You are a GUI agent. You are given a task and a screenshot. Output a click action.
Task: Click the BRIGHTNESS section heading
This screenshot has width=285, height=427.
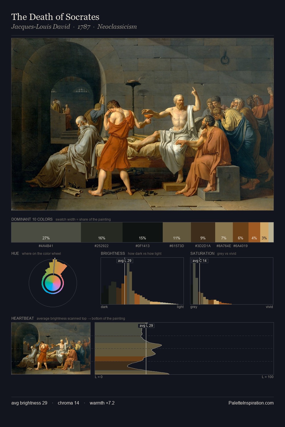point(113,253)
